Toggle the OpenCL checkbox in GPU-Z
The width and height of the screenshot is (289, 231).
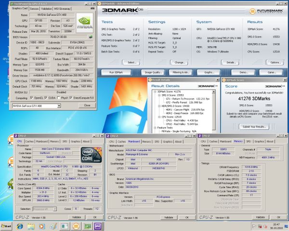tap(31, 98)
